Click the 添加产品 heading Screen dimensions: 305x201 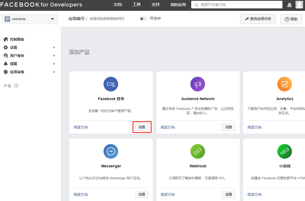(x=79, y=52)
